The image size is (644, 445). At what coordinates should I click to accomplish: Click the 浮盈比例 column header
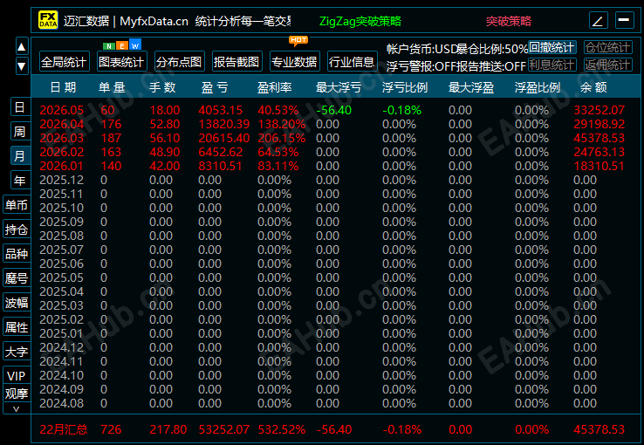(538, 87)
